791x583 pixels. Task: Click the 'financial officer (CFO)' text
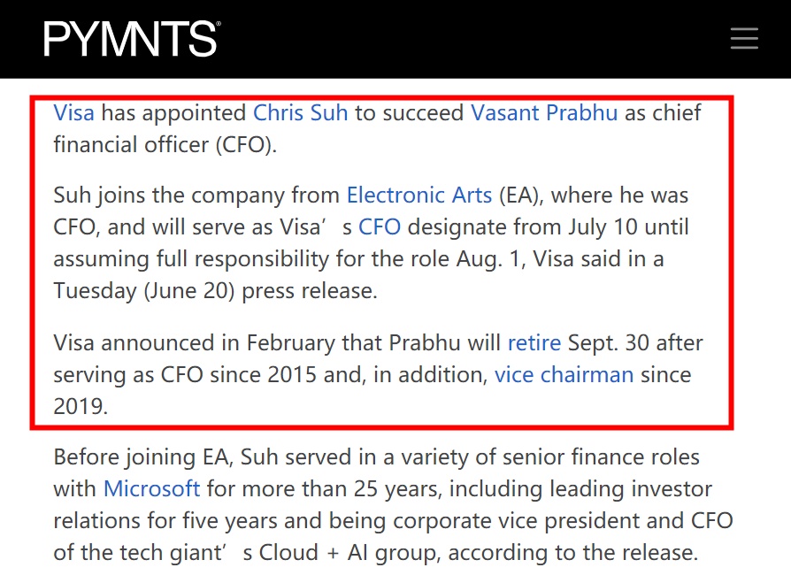tap(165, 145)
